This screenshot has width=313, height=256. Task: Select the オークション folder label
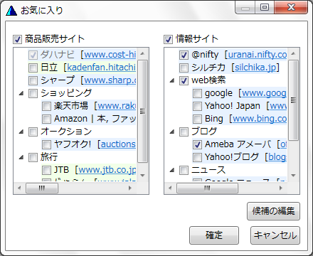[x=66, y=132]
